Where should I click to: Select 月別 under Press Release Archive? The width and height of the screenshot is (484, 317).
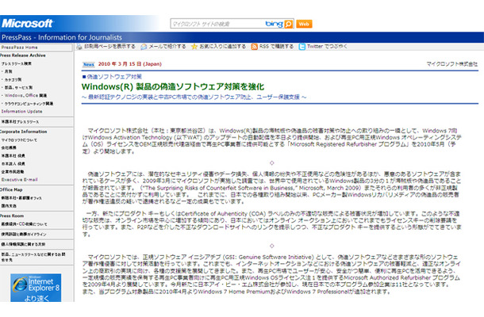(9, 71)
